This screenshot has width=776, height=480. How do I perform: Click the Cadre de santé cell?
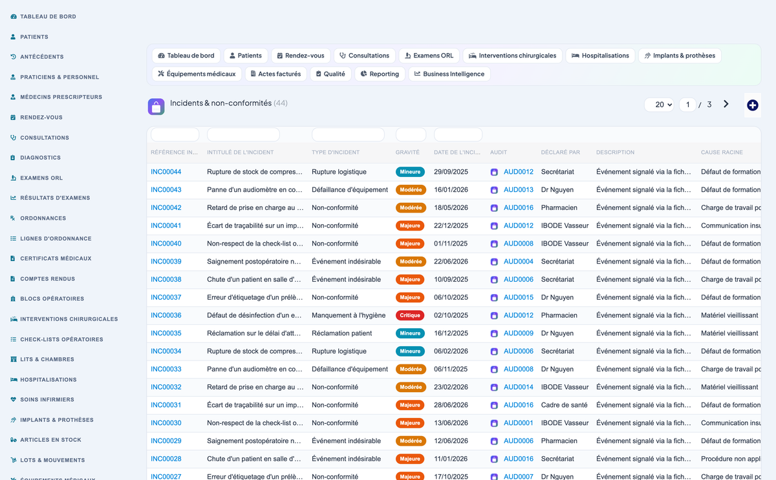[x=565, y=405]
